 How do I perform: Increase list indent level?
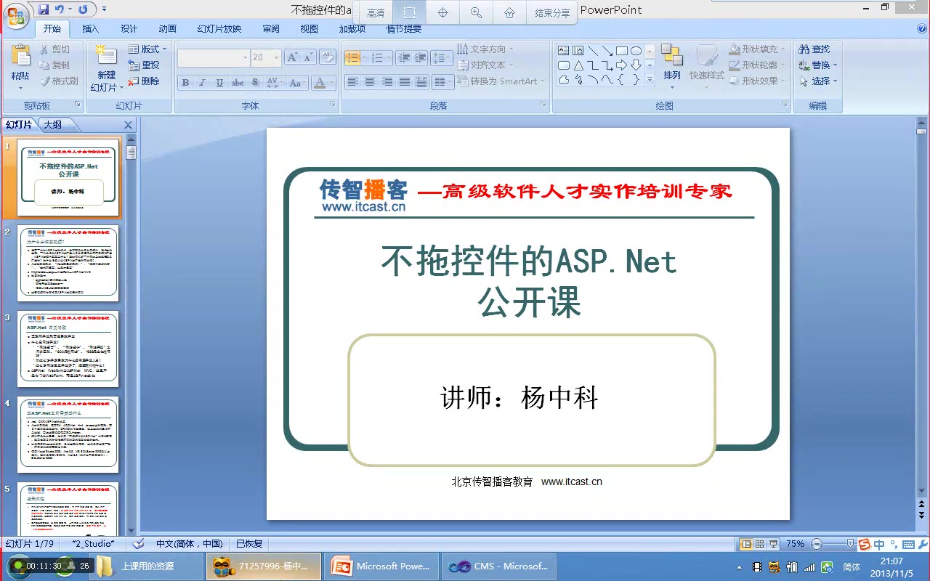click(x=420, y=58)
